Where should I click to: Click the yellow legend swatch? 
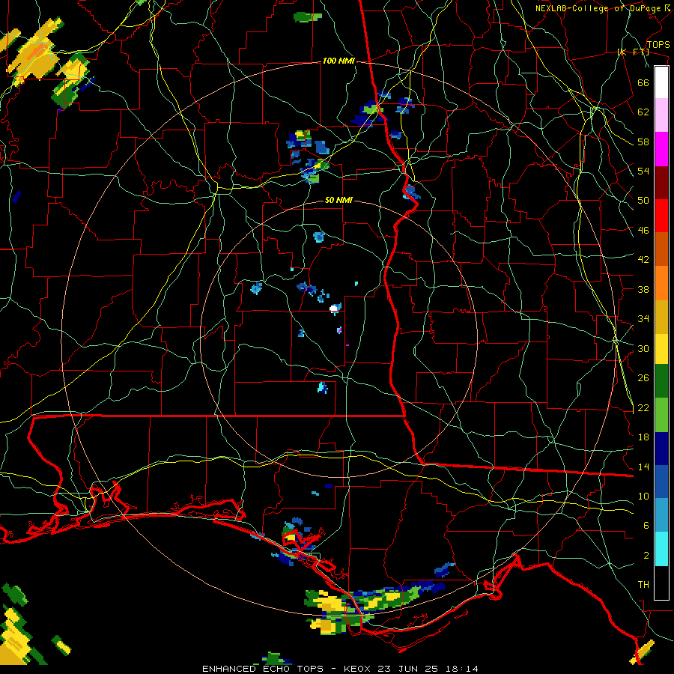tap(661, 349)
